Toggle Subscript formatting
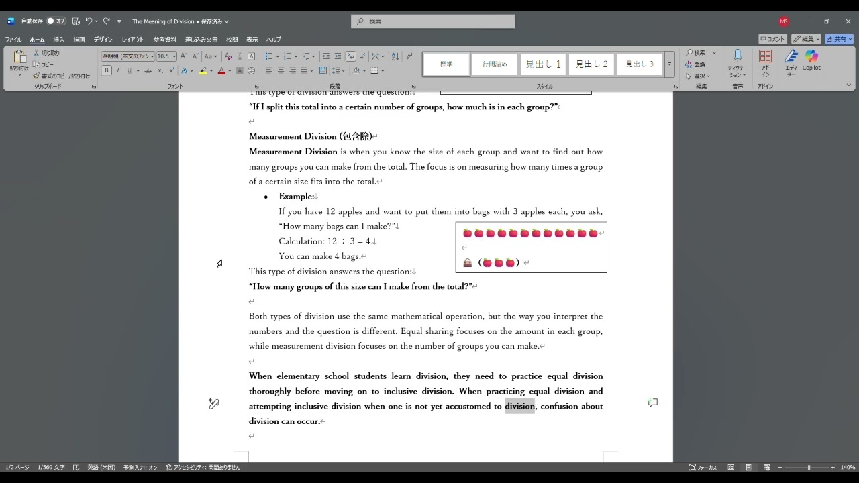859x483 pixels. [160, 70]
